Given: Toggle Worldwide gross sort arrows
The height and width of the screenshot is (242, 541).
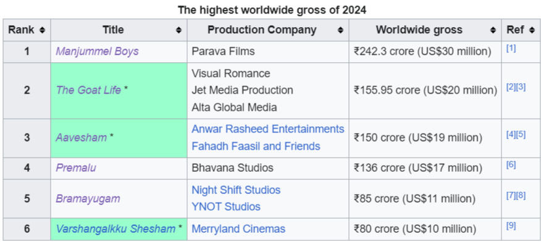Looking at the screenshot, I should click(493, 30).
